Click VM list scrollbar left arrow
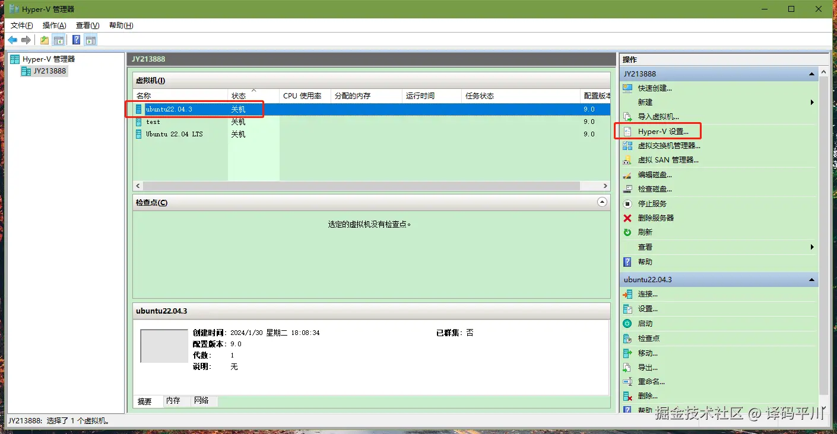Image resolution: width=837 pixels, height=434 pixels. pyautogui.click(x=138, y=186)
